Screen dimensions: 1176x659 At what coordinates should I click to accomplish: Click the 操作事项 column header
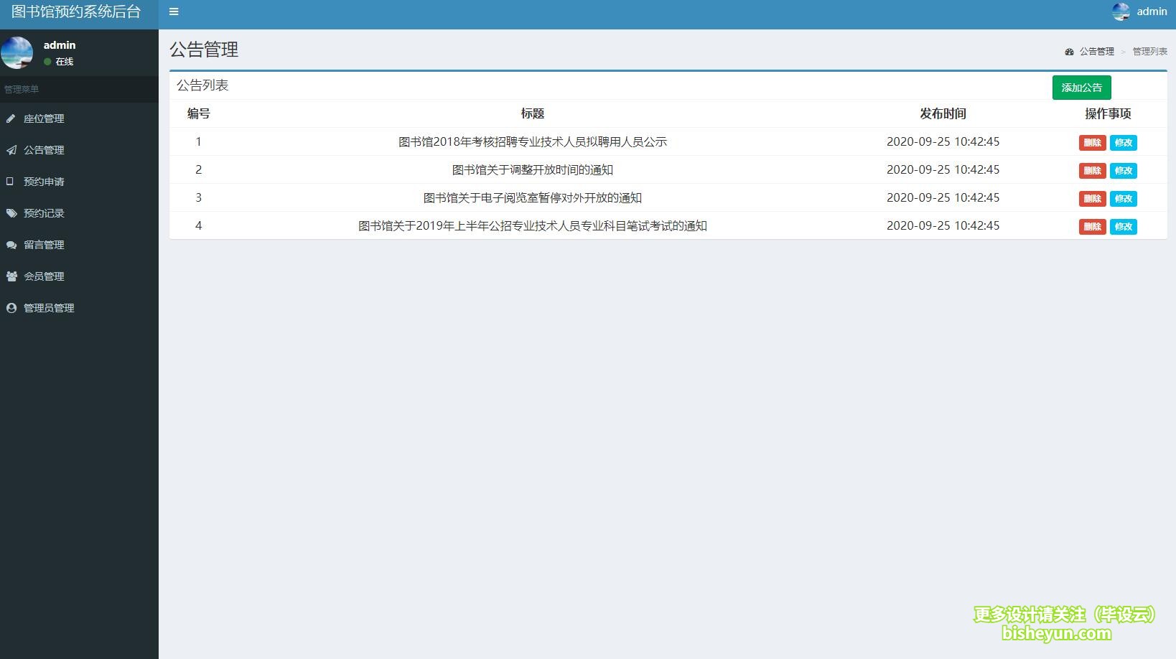point(1108,113)
